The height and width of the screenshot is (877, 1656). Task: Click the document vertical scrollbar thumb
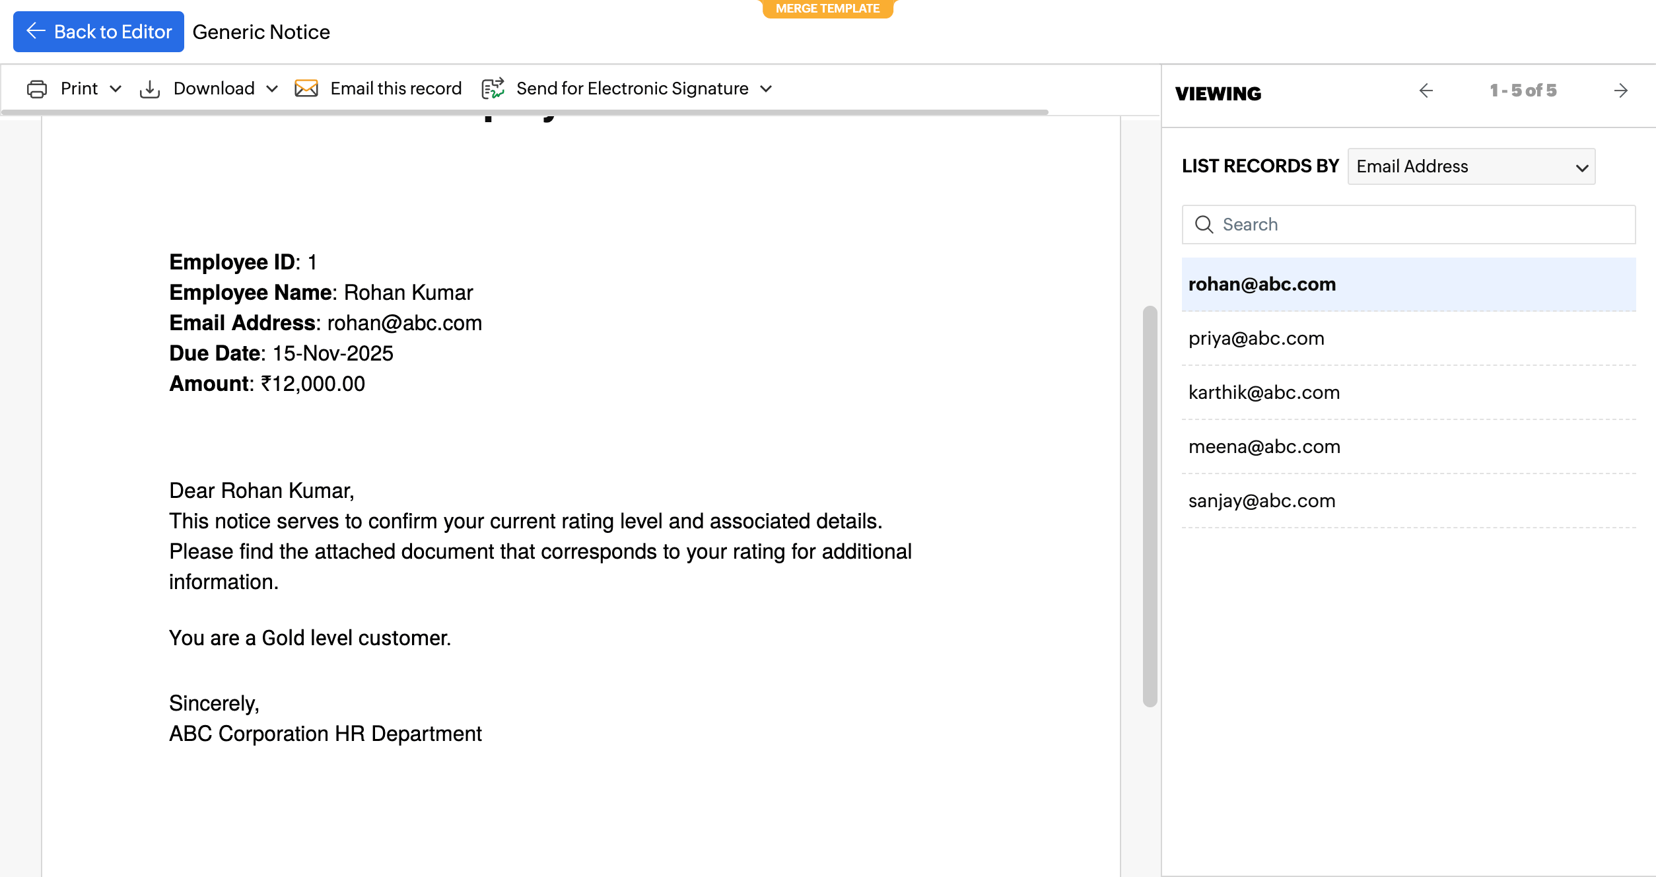click(x=1150, y=506)
